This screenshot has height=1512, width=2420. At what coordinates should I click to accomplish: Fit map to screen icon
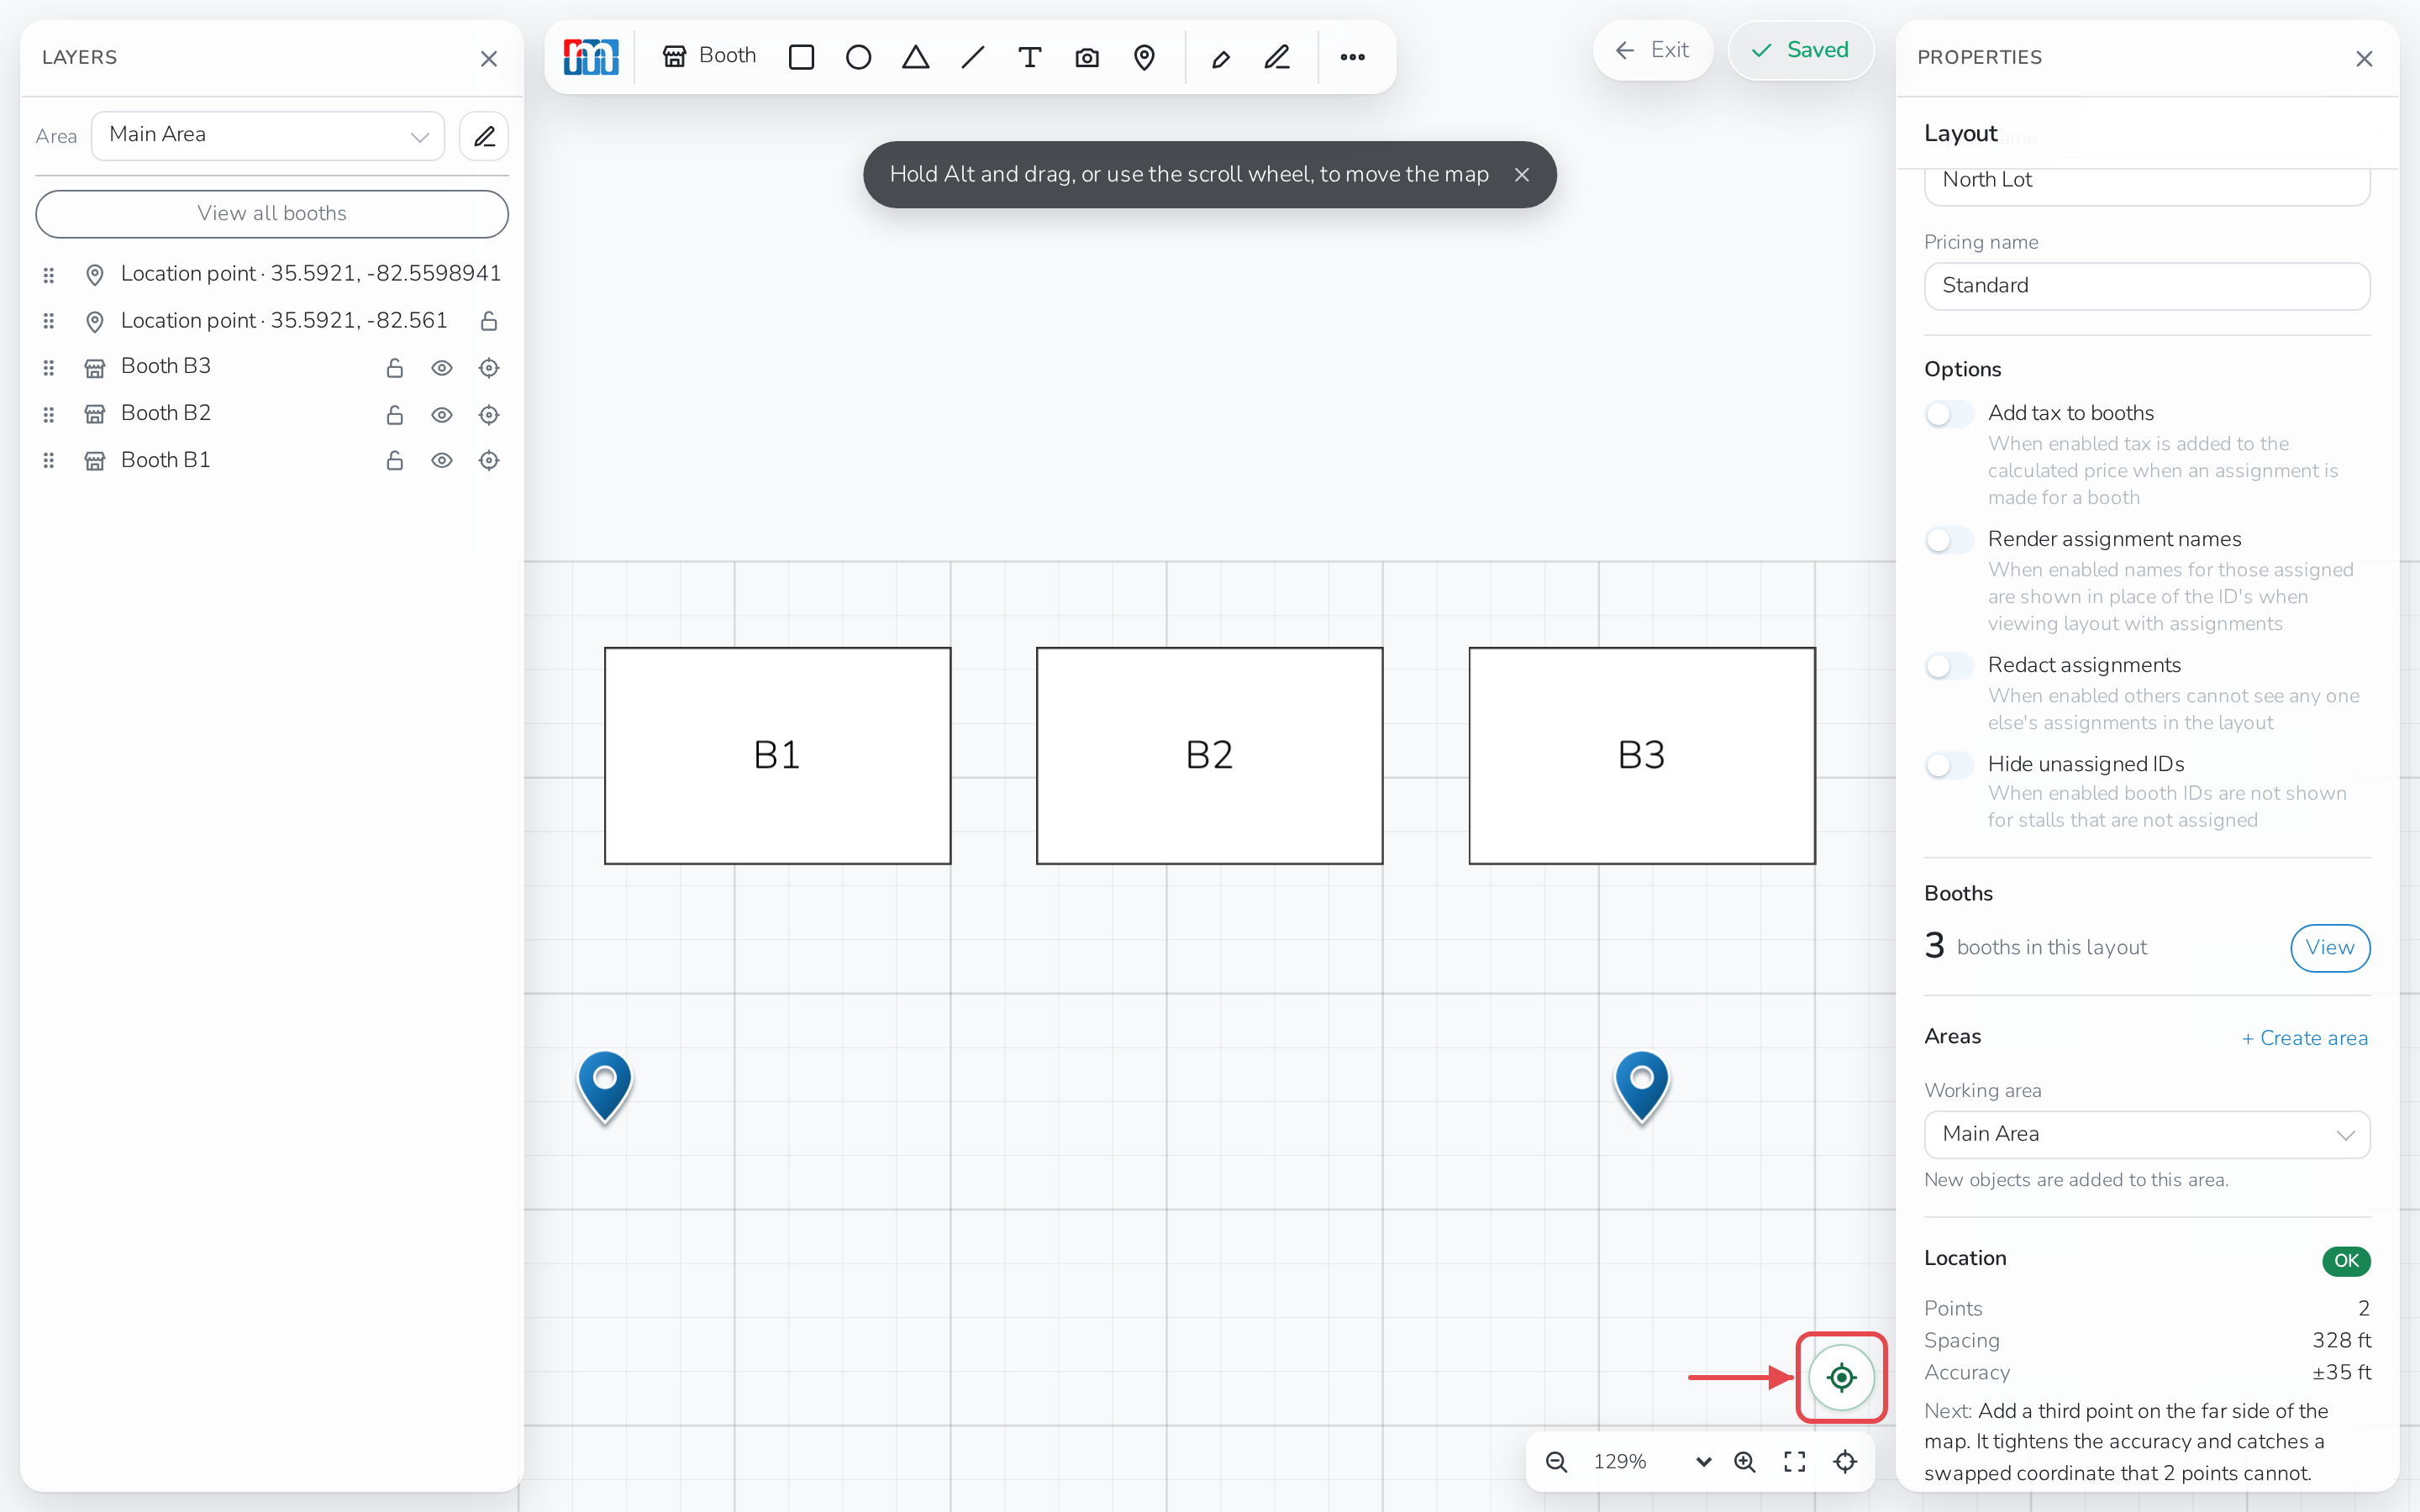(x=1795, y=1462)
